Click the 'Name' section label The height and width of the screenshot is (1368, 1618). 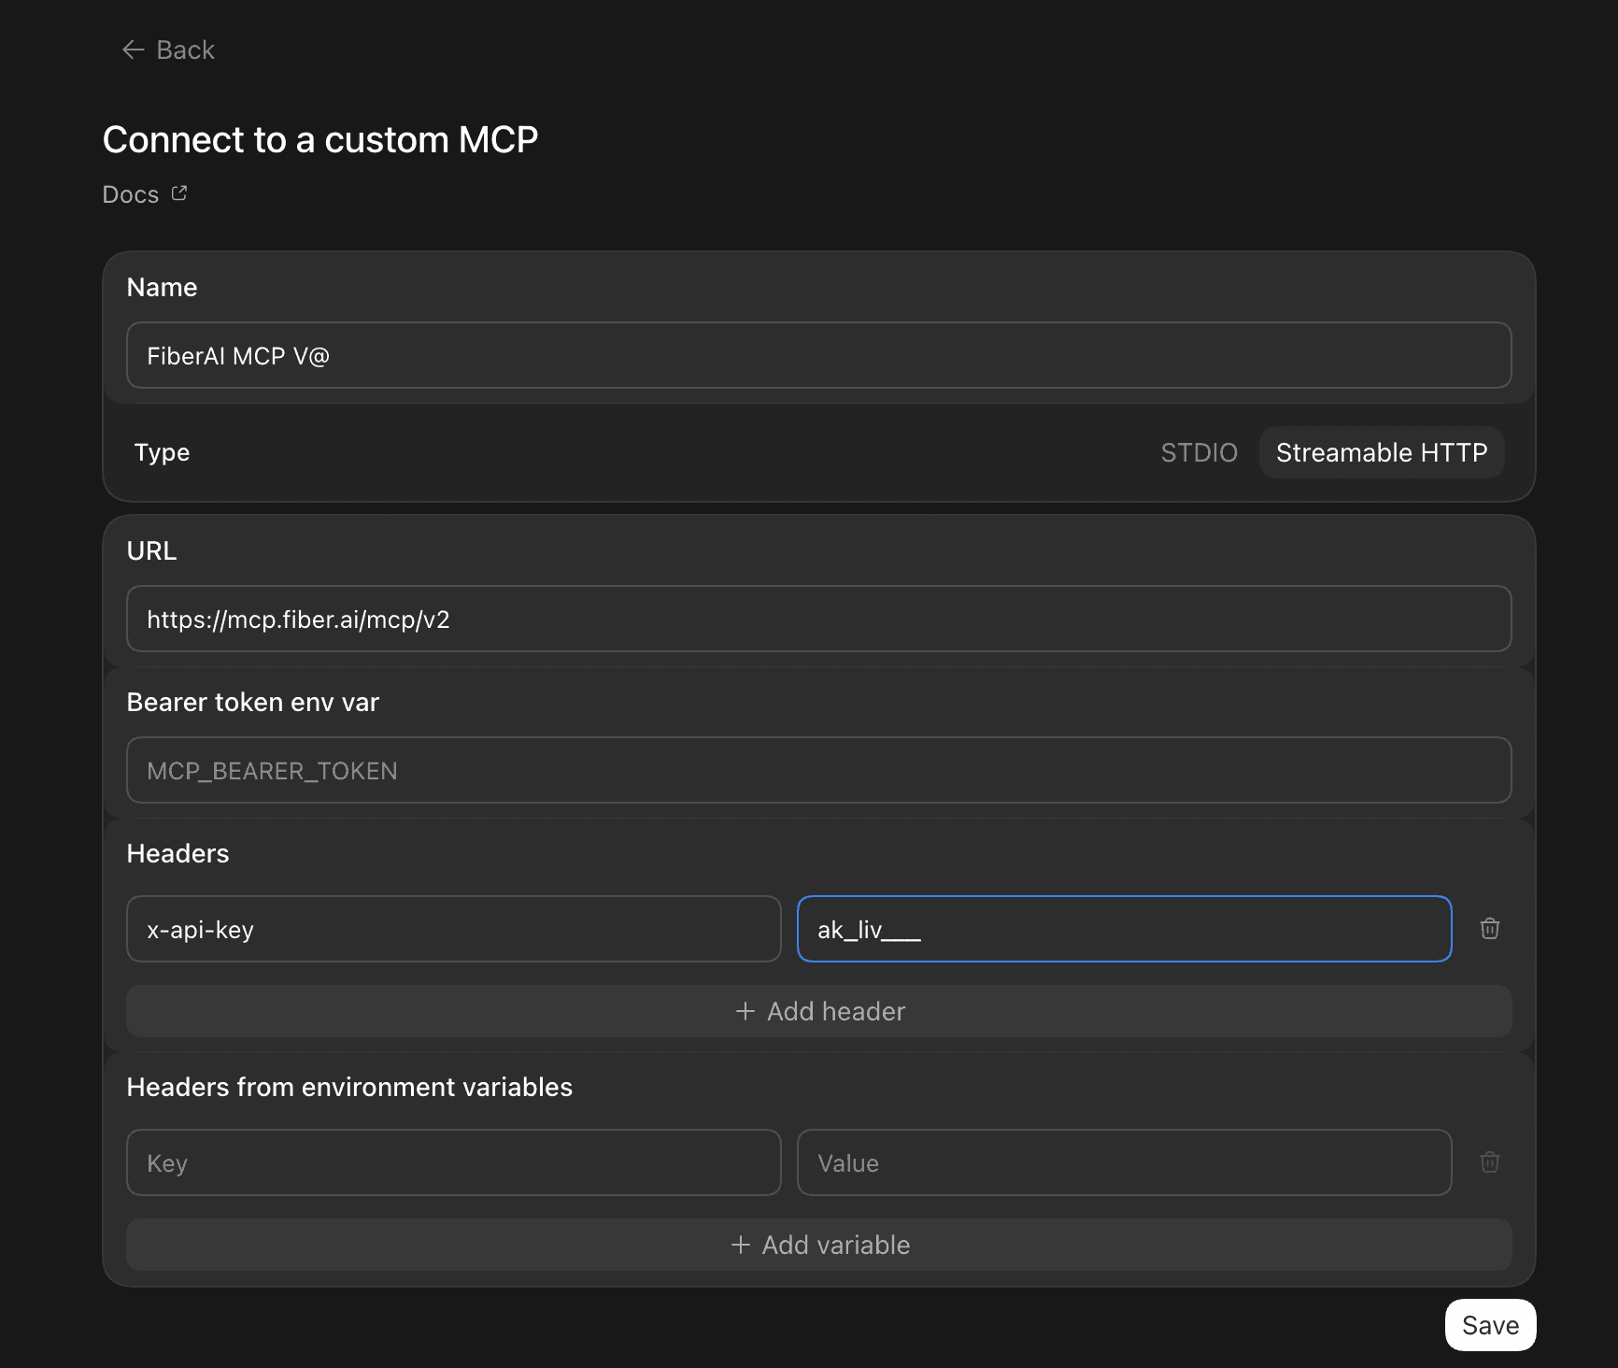tap(162, 287)
